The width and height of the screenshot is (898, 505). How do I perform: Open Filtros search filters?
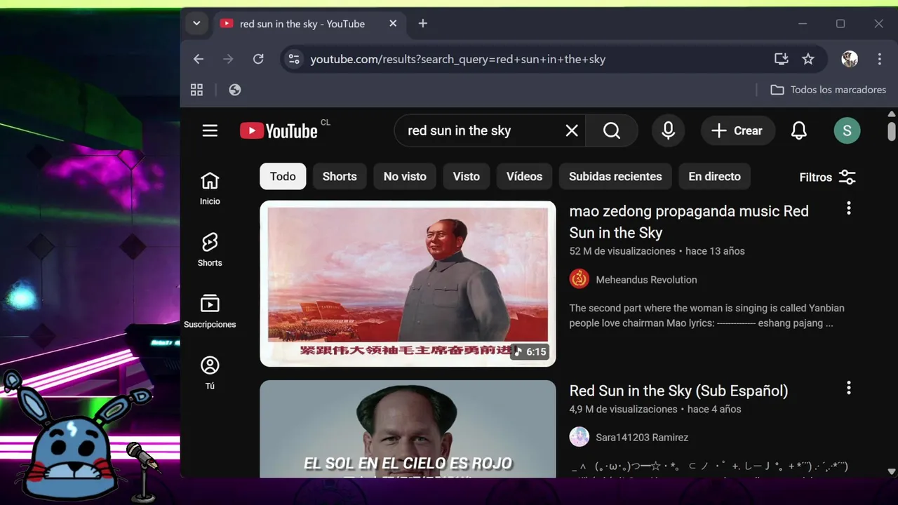828,177
